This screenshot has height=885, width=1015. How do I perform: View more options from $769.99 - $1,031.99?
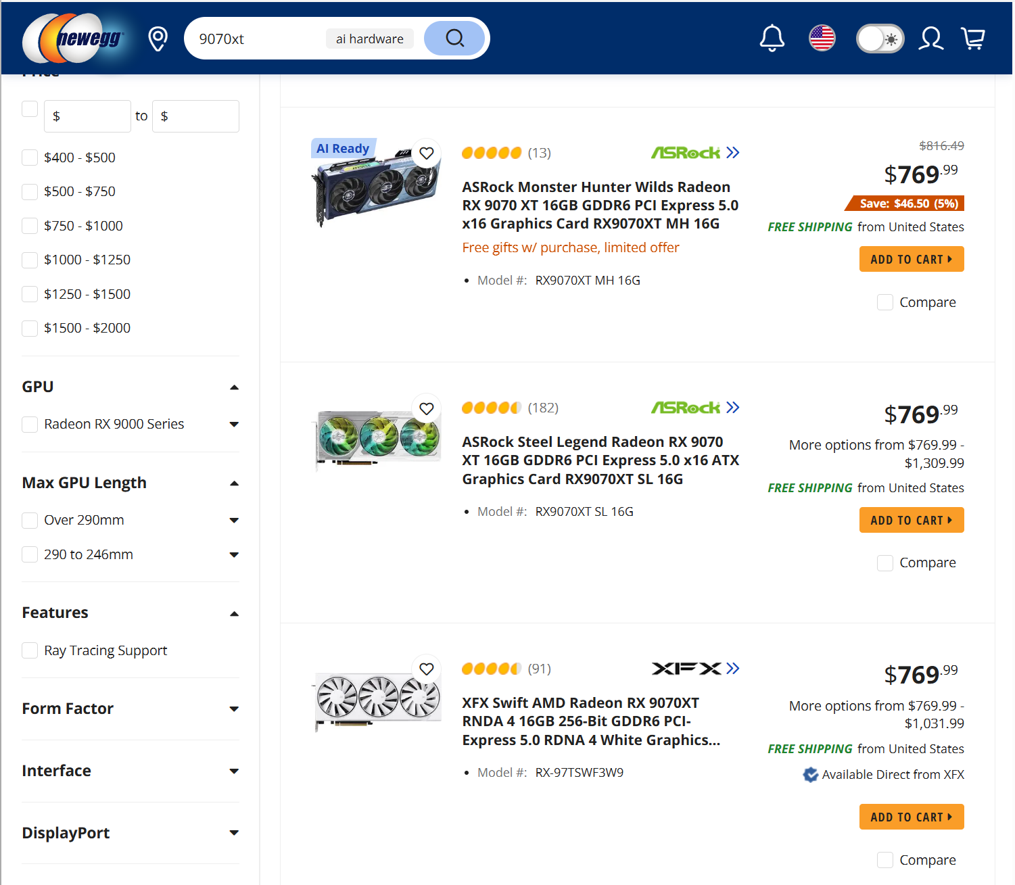[x=876, y=715]
